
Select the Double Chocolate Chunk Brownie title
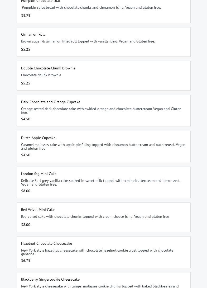click(48, 68)
